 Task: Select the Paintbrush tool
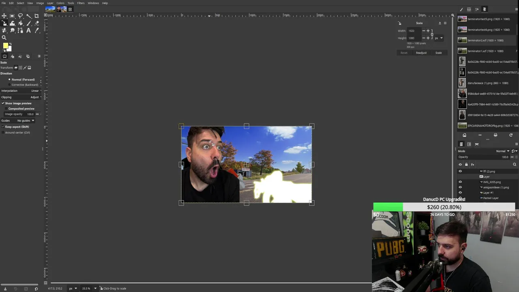tap(29, 23)
